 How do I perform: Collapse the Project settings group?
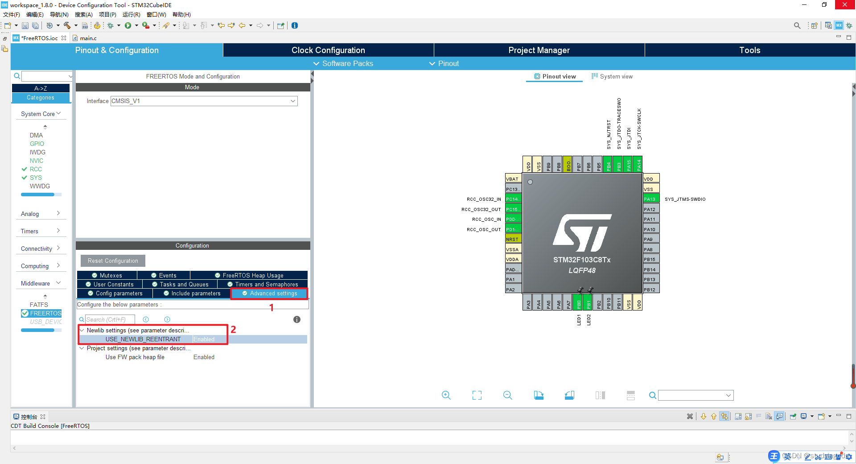click(82, 348)
